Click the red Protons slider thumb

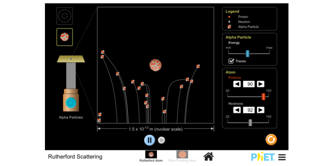(x=263, y=96)
